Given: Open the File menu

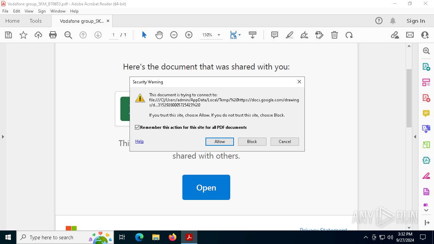Looking at the screenshot, I should 5,11.
